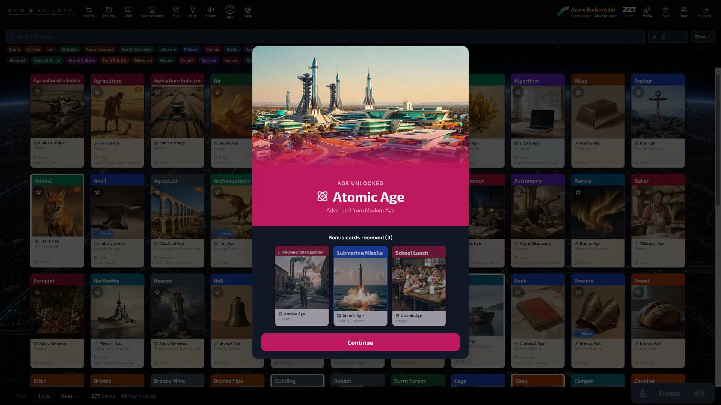Toggle star on Agriculture Industry card
721x405 pixels.
pyautogui.click(x=157, y=91)
